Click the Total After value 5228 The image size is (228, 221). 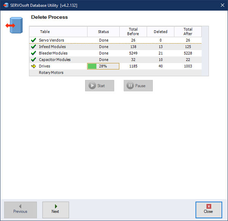click(x=188, y=53)
